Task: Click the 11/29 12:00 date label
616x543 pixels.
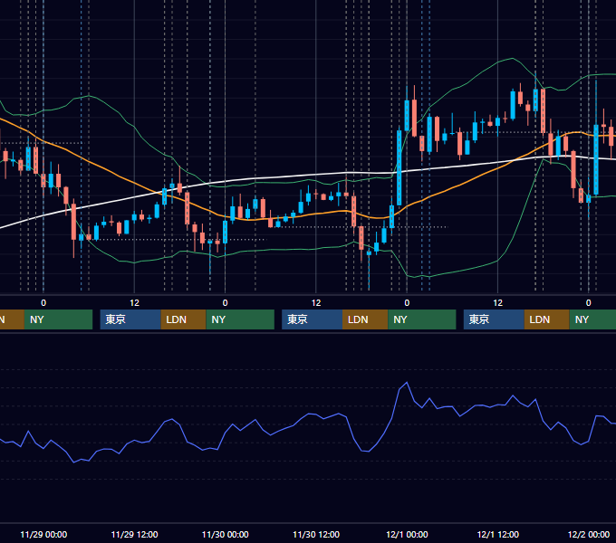Action: pos(134,534)
